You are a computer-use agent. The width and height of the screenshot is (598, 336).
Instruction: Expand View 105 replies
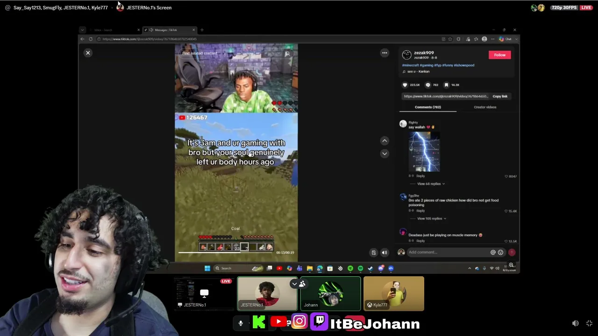point(432,218)
